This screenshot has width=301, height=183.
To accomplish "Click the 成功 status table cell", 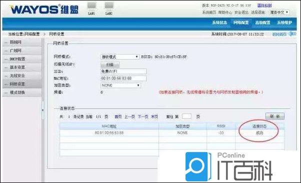I will coord(259,133).
